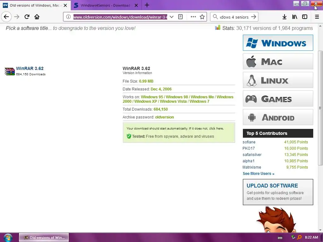Click the Upload Software banner

click(x=278, y=192)
